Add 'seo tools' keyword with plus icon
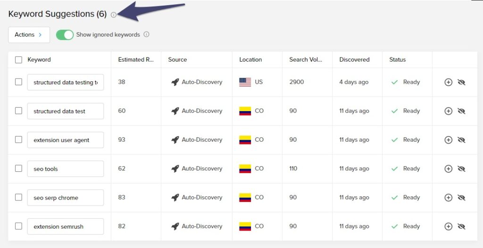The image size is (483, 248). click(x=448, y=169)
